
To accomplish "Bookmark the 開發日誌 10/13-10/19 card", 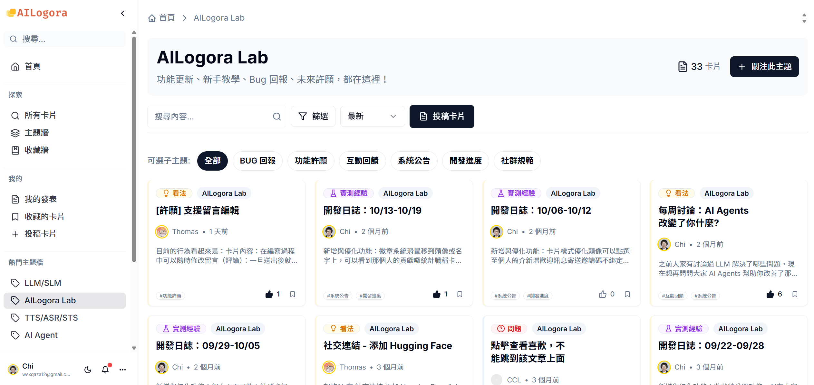I will pyautogui.click(x=460, y=294).
